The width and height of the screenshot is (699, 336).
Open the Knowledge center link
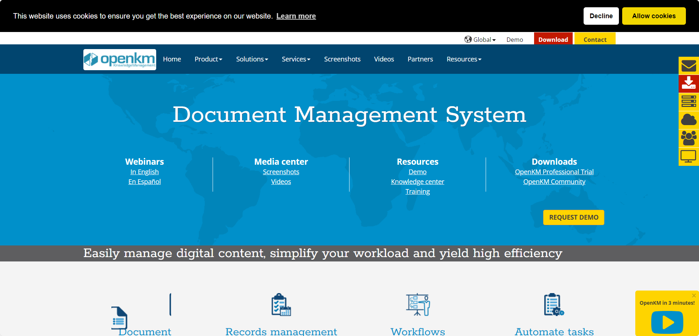[418, 182]
